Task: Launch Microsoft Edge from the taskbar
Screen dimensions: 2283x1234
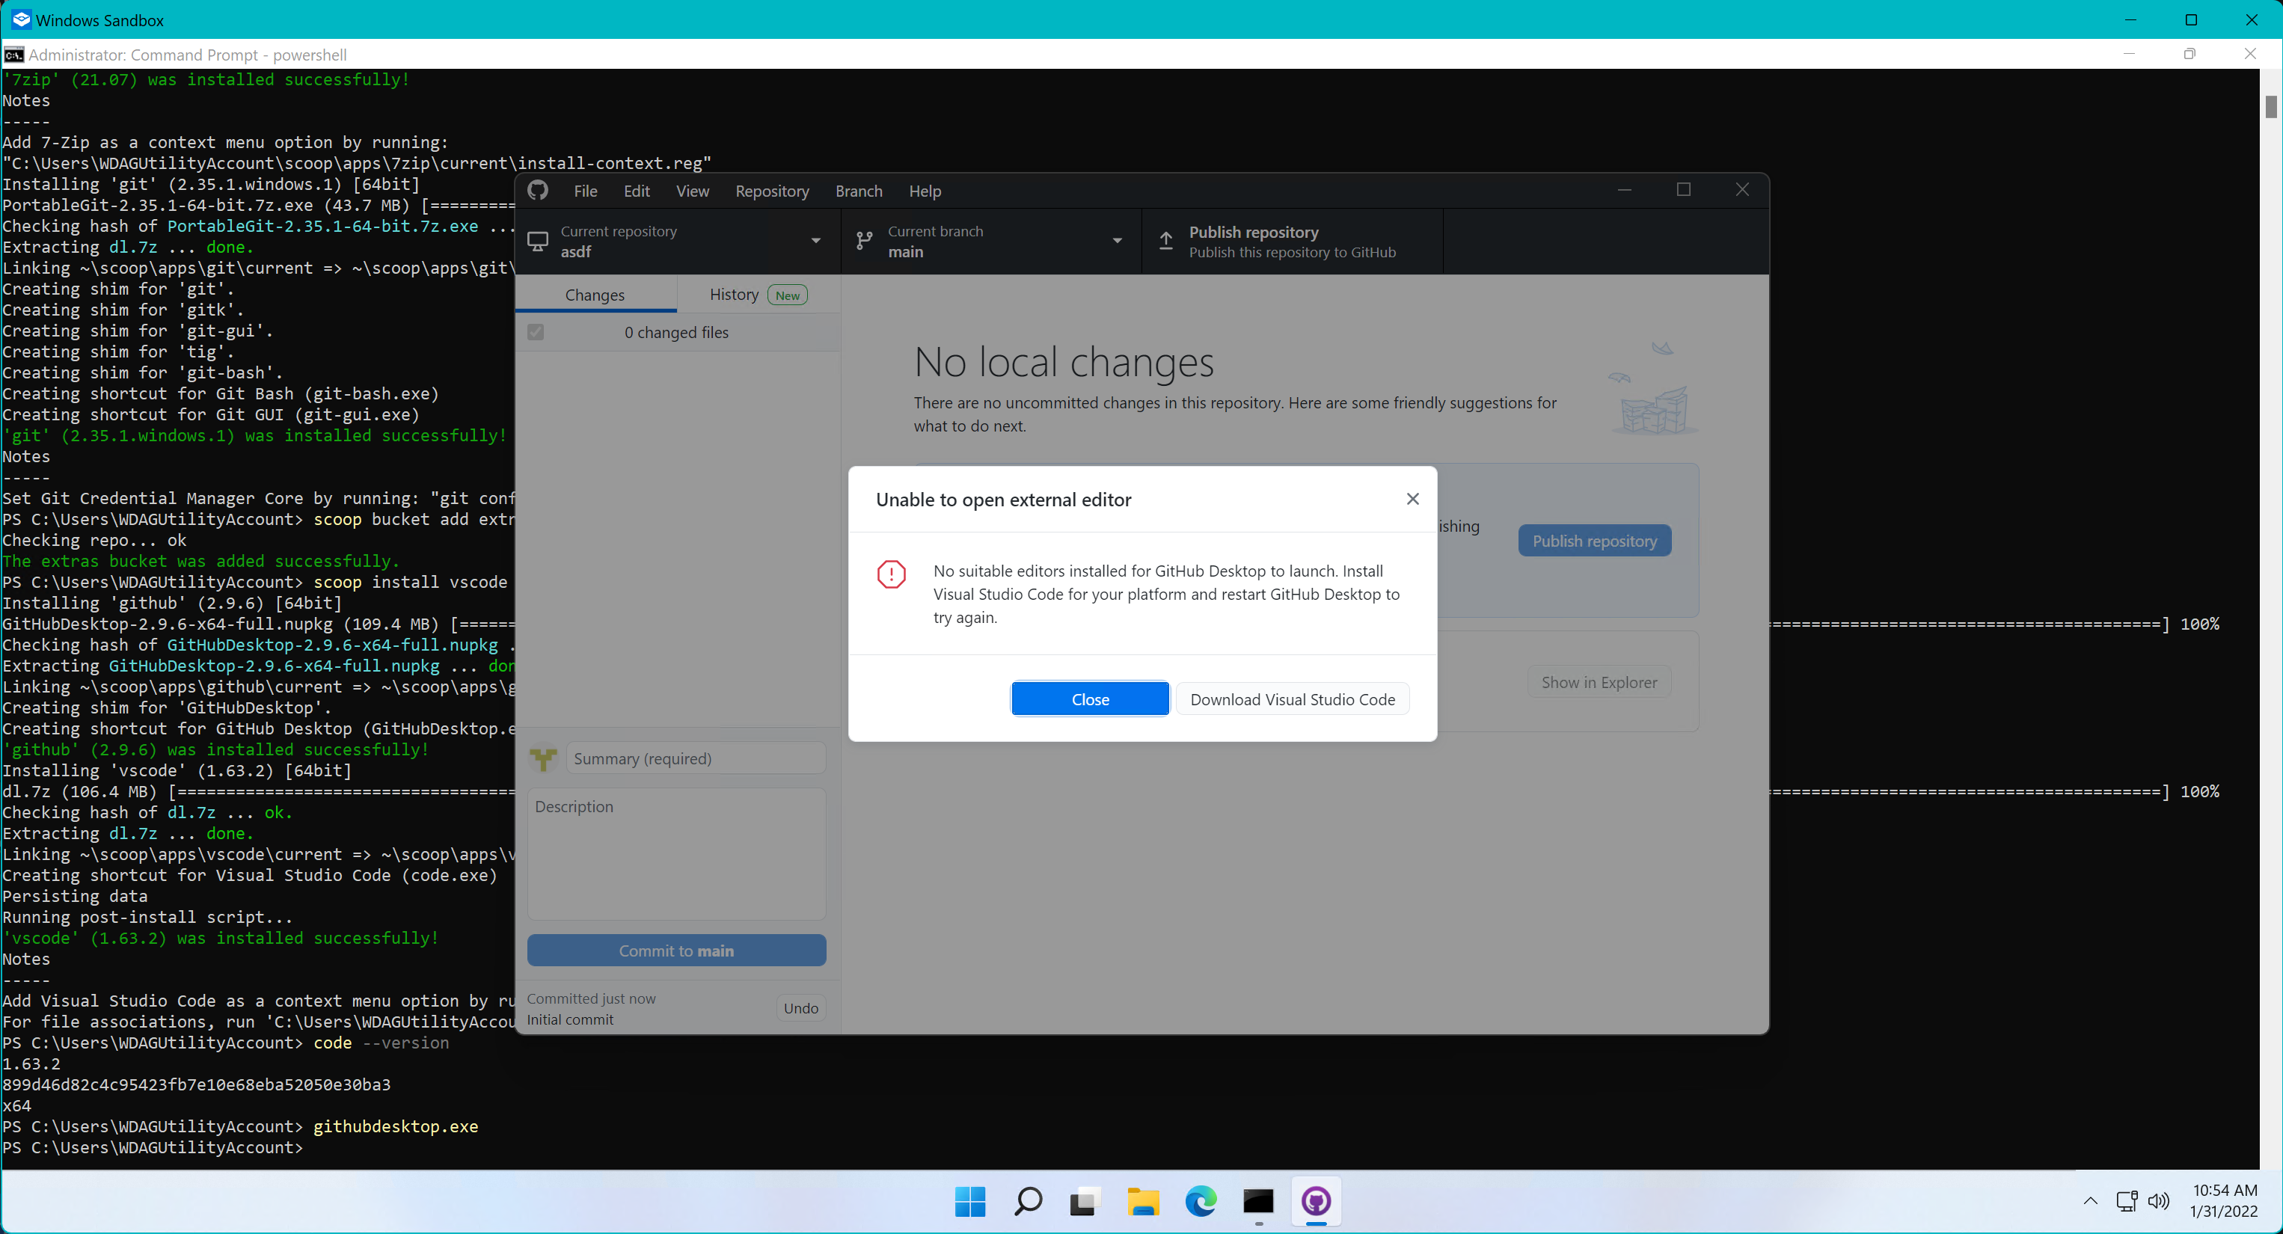Action: pyautogui.click(x=1201, y=1202)
